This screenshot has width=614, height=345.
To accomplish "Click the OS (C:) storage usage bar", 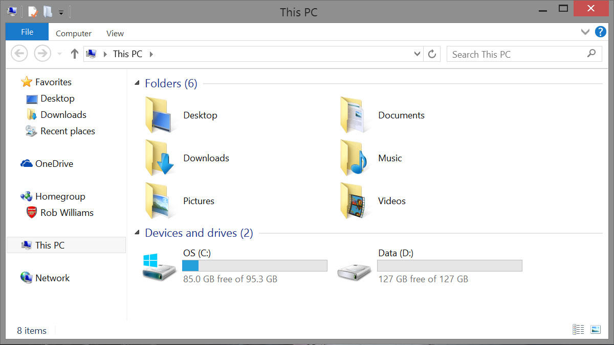I will tap(255, 265).
